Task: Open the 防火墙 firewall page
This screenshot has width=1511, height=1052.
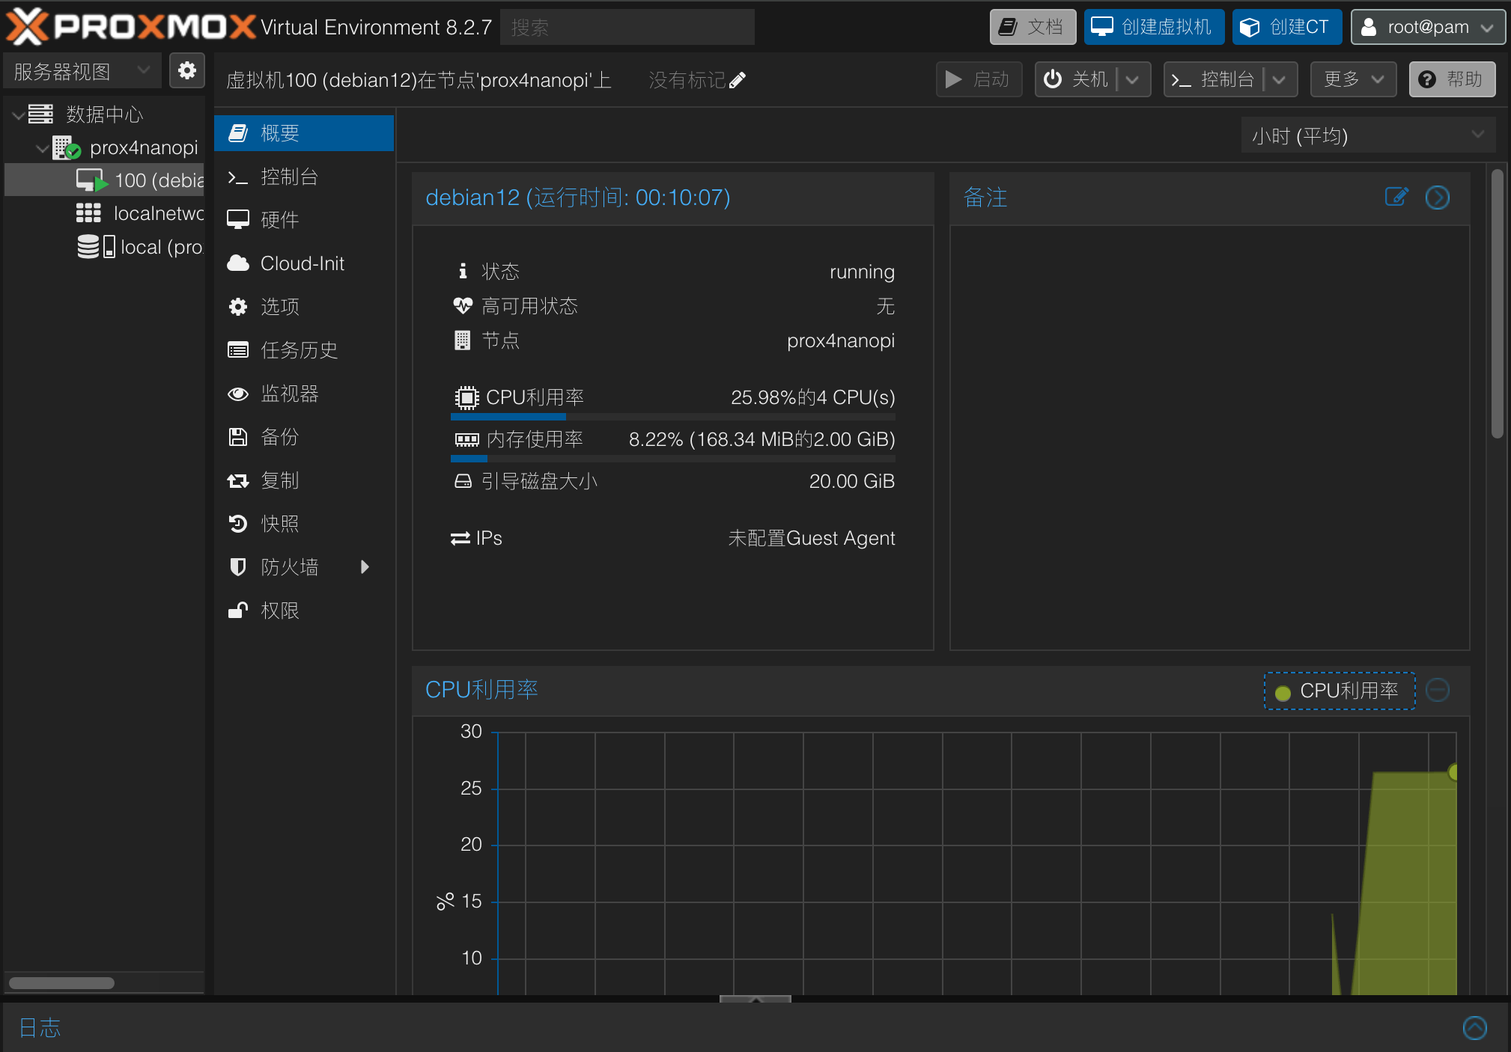Action: coord(304,567)
